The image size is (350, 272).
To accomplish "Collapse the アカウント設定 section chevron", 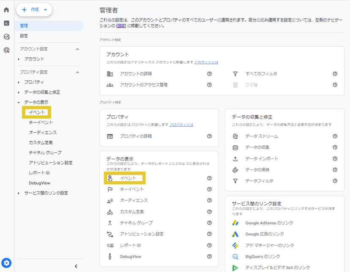I will point(77,49).
